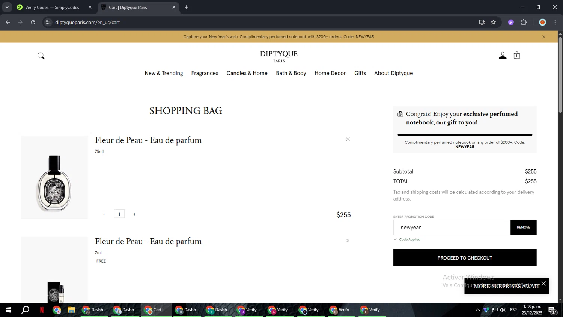Open the Home Decor menu
Viewport: 563px width, 317px height.
[x=330, y=73]
